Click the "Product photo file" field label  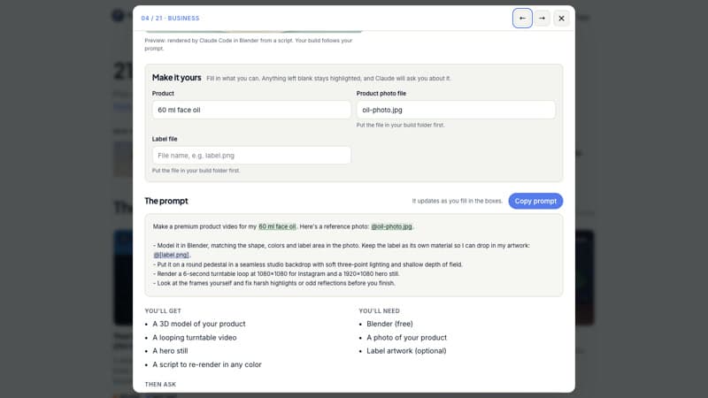381,94
